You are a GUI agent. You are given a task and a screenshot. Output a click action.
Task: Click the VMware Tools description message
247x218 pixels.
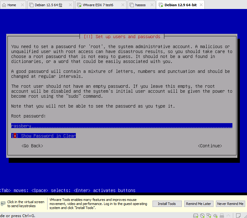pyautogui.click(x=98, y=204)
